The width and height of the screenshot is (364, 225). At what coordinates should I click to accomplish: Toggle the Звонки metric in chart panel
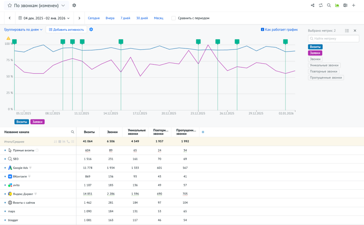(x=315, y=59)
